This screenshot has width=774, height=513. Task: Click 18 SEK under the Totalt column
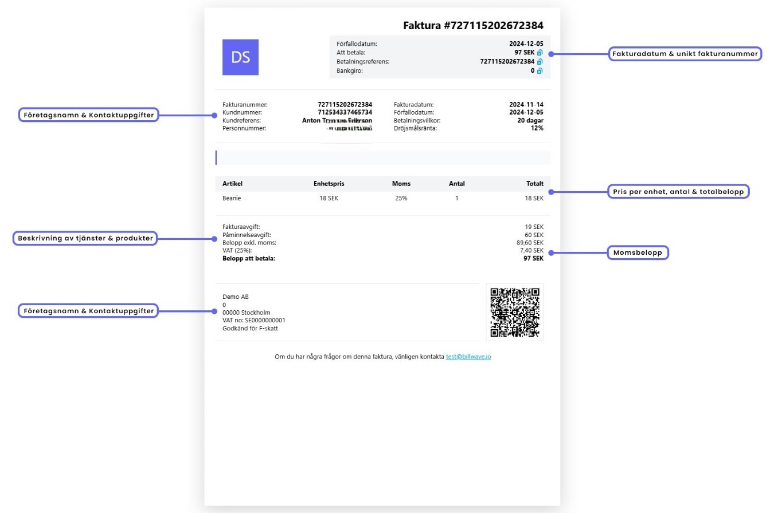pos(534,198)
